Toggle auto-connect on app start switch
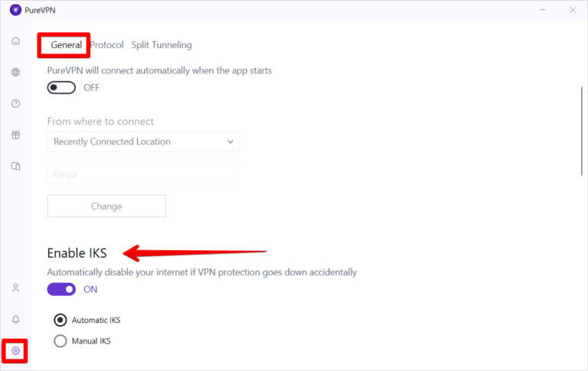 61,87
